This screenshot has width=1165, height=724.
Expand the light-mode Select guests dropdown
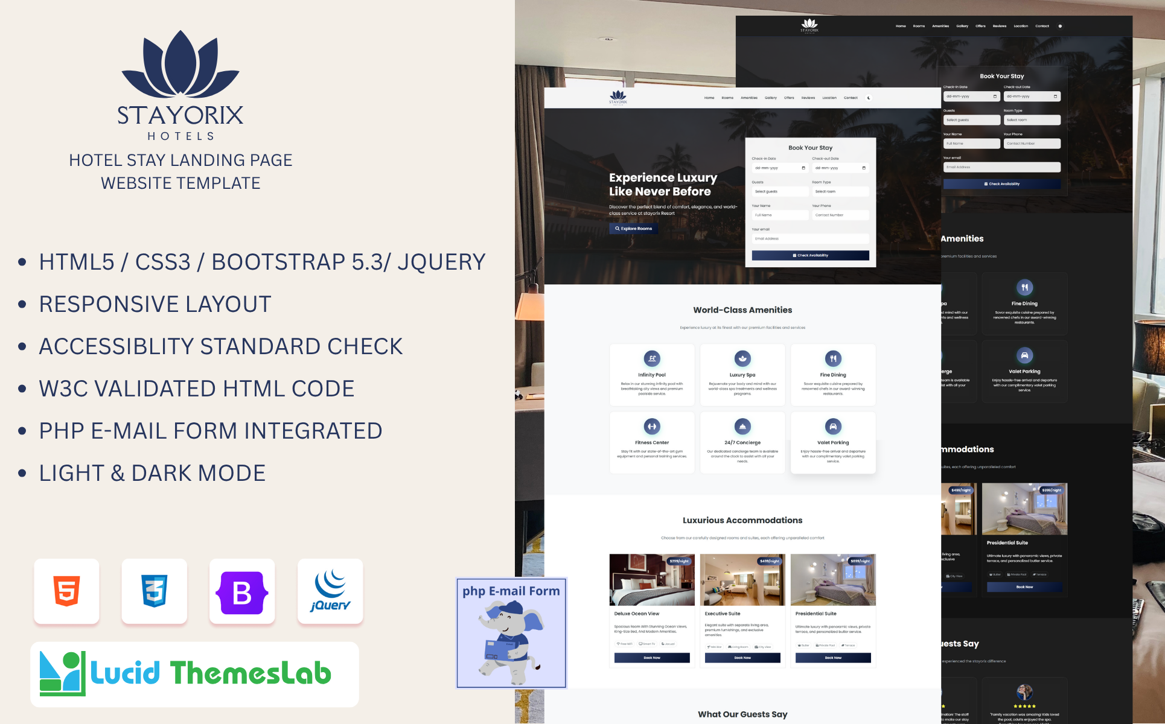click(x=779, y=191)
